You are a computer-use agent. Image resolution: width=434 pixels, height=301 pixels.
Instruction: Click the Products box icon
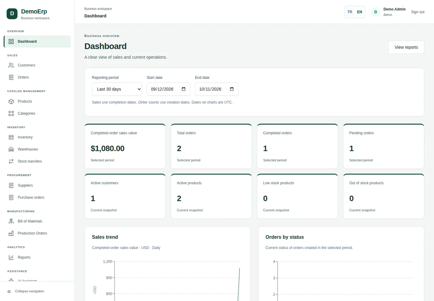[11, 102]
